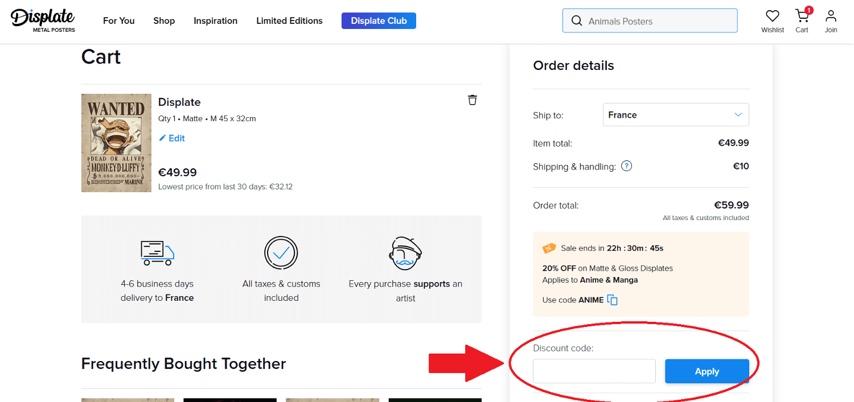Click the All taxes & customs included note

click(706, 218)
